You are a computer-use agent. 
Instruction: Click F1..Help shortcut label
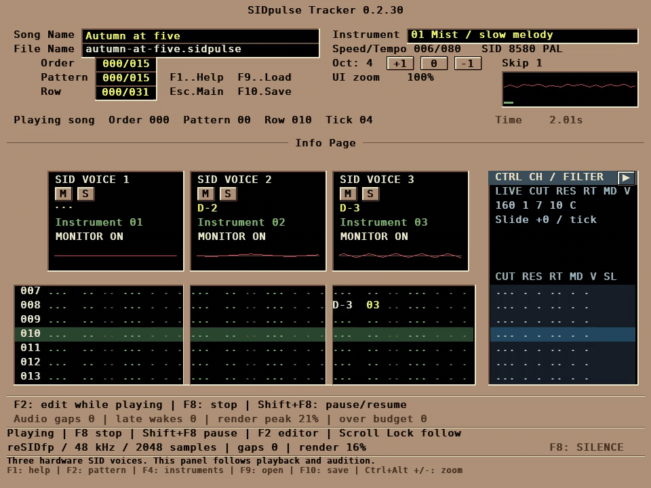coord(197,77)
